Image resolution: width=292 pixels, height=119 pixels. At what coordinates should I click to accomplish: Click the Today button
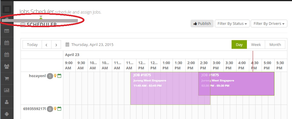click(x=32, y=44)
